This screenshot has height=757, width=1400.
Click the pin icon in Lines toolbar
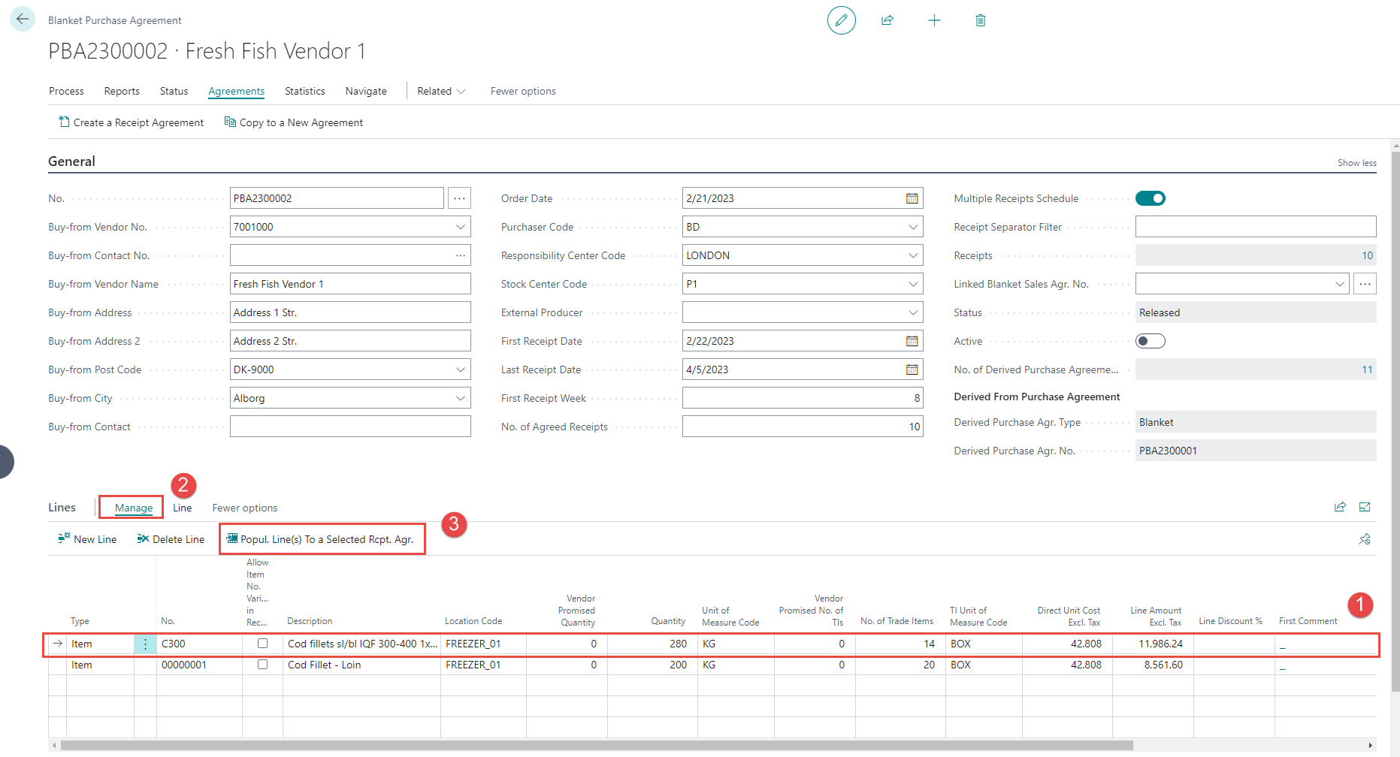[x=1364, y=539]
